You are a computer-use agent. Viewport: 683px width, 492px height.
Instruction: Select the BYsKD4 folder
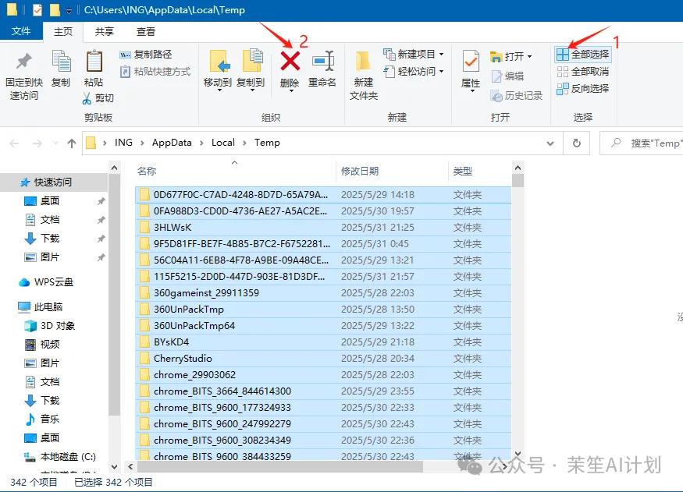tap(323, 342)
